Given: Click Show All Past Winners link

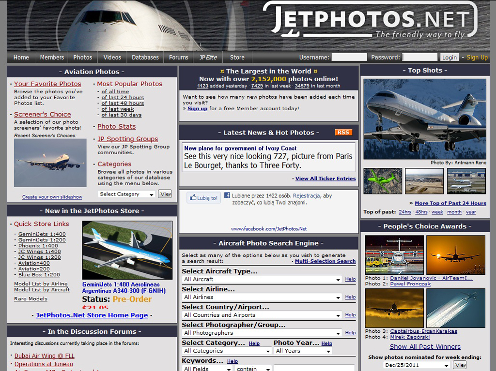Looking at the screenshot, I should pos(425,347).
